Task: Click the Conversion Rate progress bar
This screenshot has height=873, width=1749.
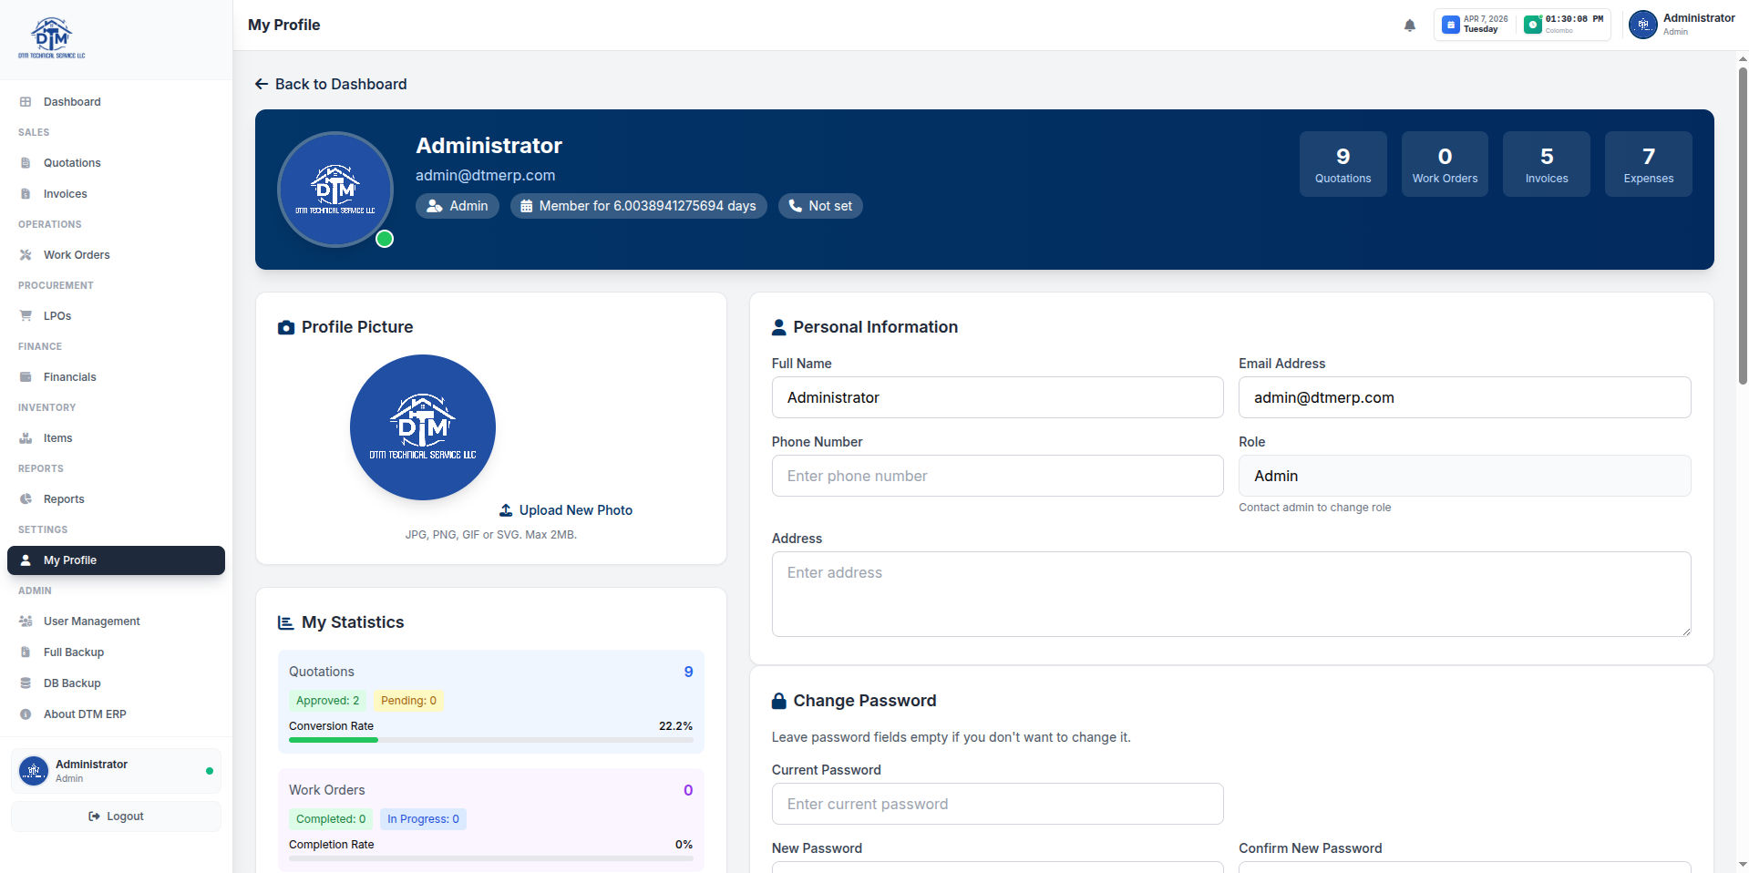Action: click(490, 740)
